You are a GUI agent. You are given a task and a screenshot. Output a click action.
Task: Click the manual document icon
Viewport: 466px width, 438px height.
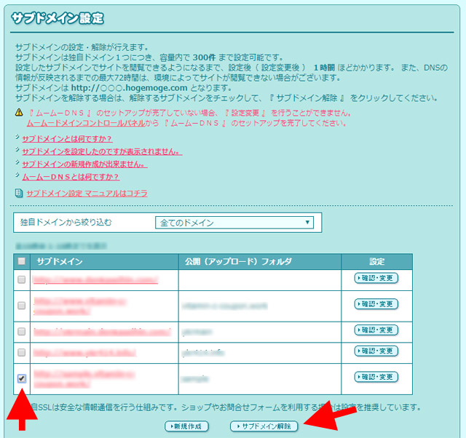[19, 193]
